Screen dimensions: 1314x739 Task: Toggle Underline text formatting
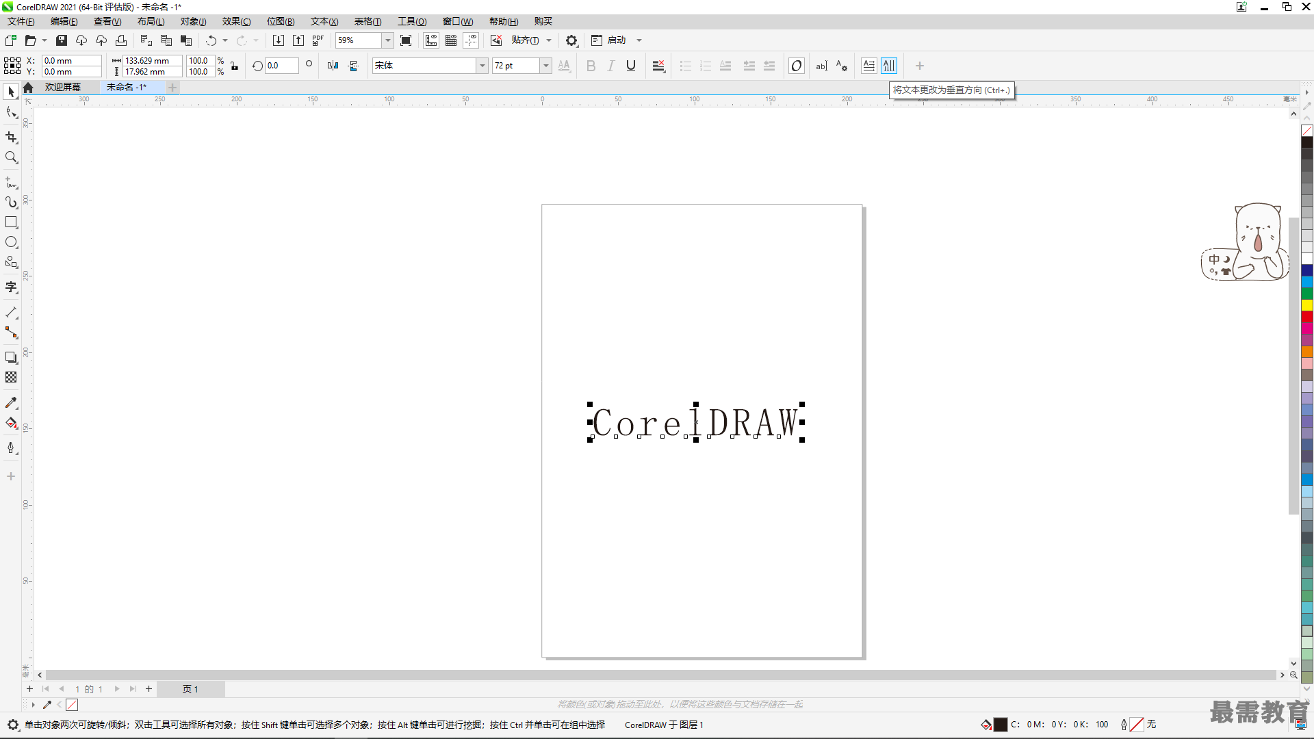point(631,66)
